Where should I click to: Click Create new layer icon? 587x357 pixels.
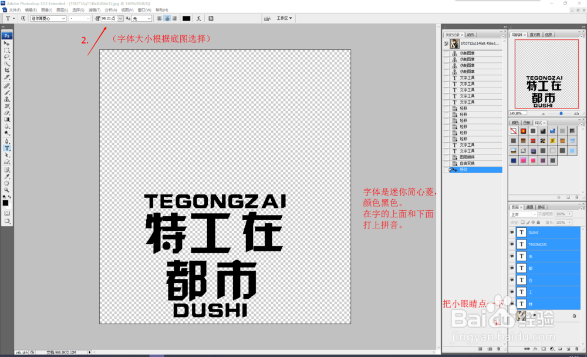tap(568, 349)
